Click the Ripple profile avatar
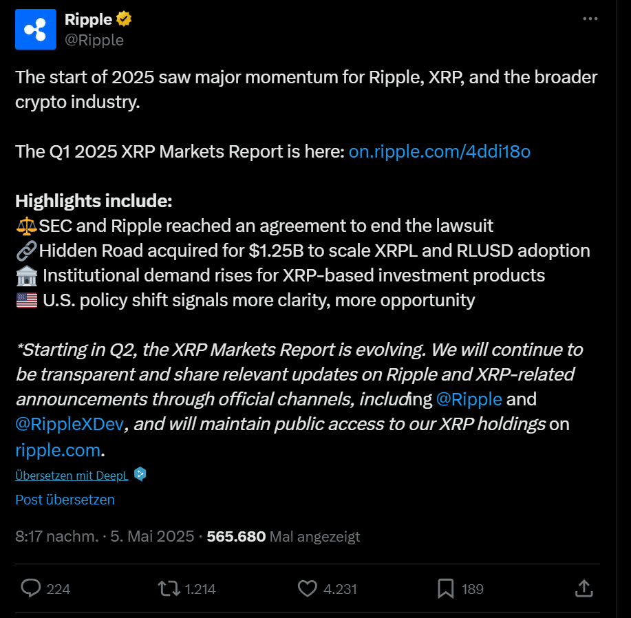Screen dimensions: 631x618 [x=36, y=29]
